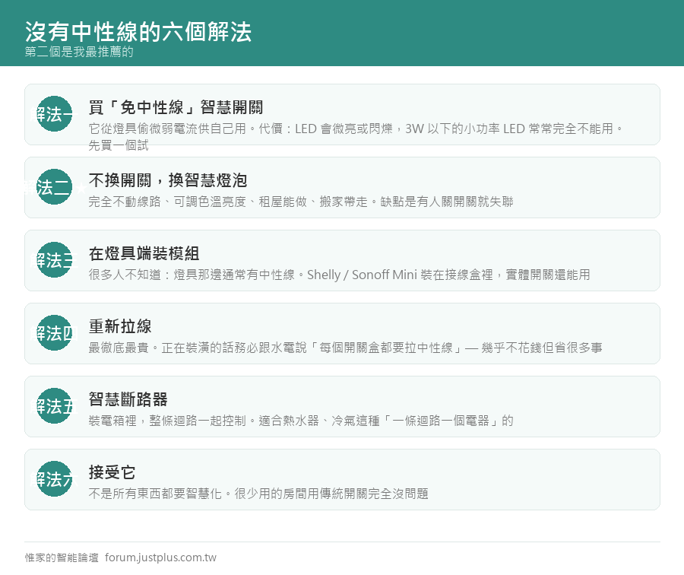Image resolution: width=684 pixels, height=575 pixels.
Task: Click the description about 很少用的房間用傳統開關
Action: click(258, 494)
